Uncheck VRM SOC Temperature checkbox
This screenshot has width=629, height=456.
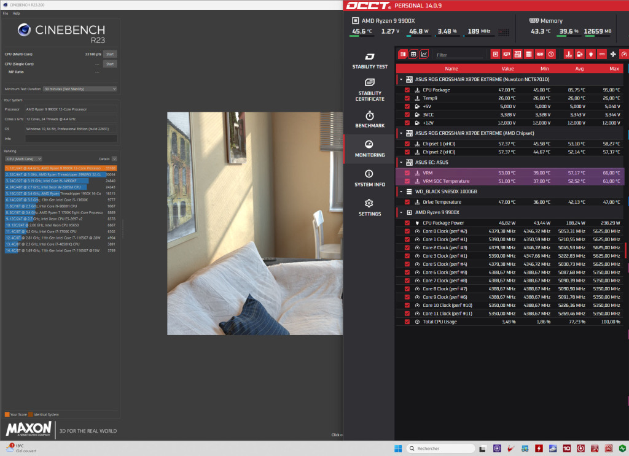tap(407, 181)
